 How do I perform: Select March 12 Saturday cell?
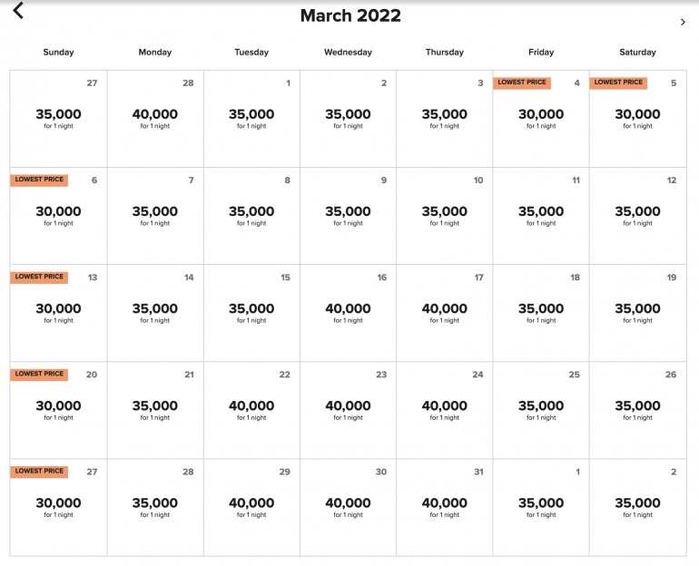point(637,216)
